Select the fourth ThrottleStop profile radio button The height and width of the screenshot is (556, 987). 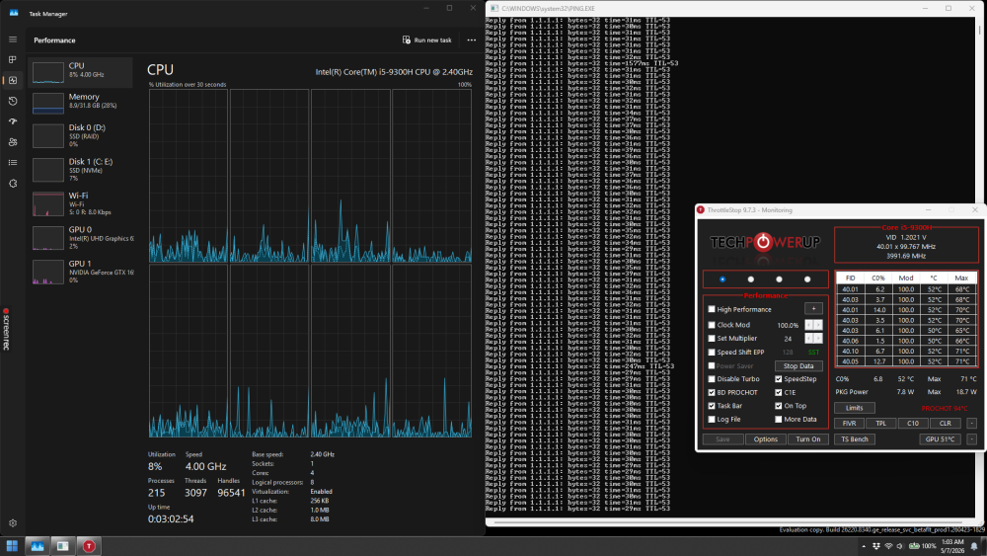point(807,278)
